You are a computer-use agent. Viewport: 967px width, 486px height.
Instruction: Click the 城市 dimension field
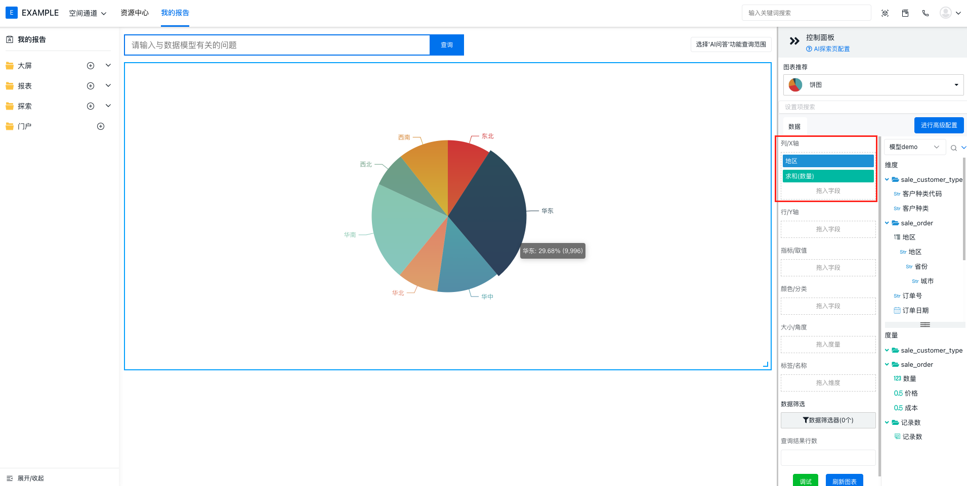[x=927, y=281]
